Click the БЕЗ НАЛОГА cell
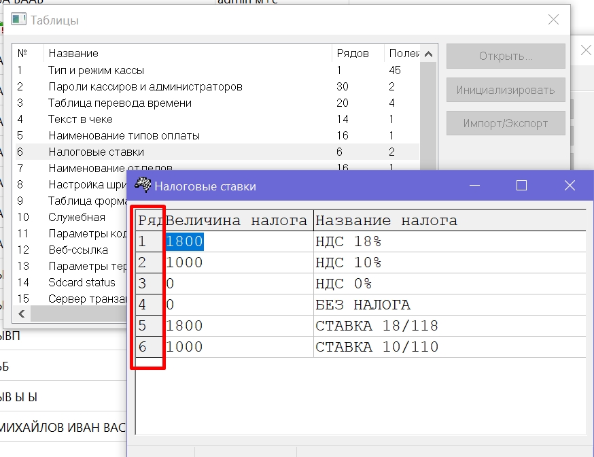This screenshot has width=594, height=457. coord(450,305)
